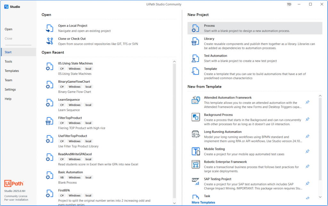Click the UseFilterTopProduct project icon
Screen dimensions: 328x206
point(50,139)
